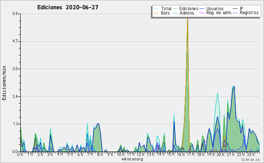Click the orange bot spike peak near 17 h
Image resolution: width=264 pixels, height=163 pixels.
click(187, 19)
